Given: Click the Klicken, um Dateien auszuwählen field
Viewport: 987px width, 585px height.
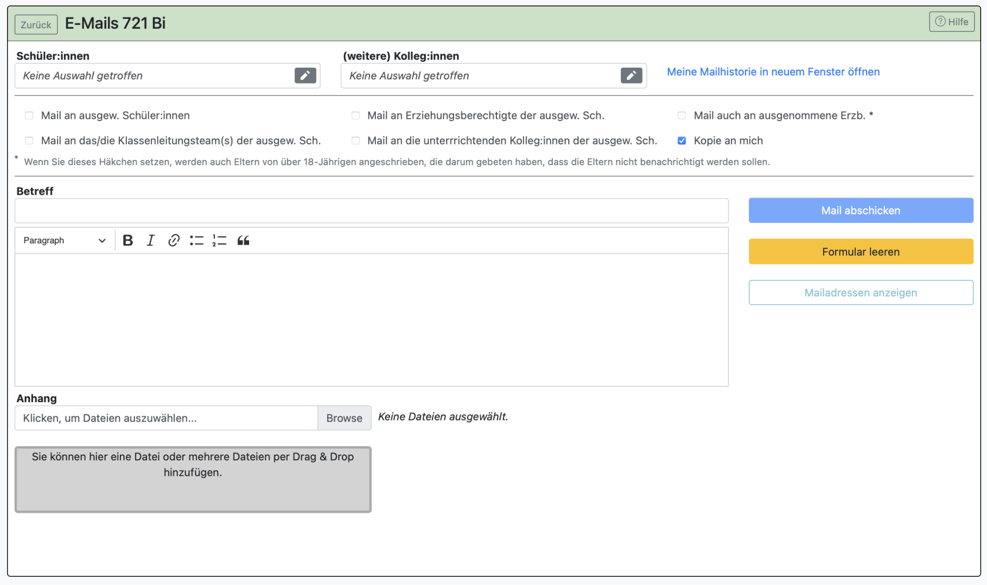Looking at the screenshot, I should coord(166,418).
